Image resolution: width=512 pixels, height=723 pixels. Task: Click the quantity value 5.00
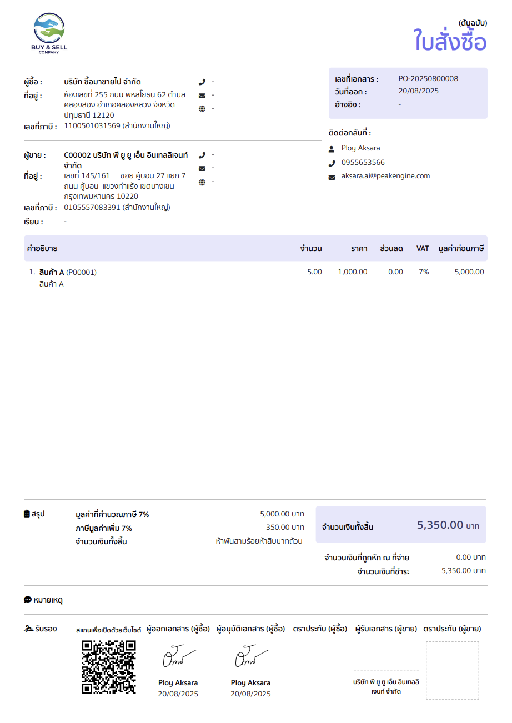[x=314, y=272]
